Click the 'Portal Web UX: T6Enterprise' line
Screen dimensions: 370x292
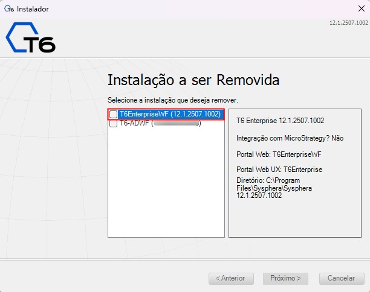tap(279, 170)
